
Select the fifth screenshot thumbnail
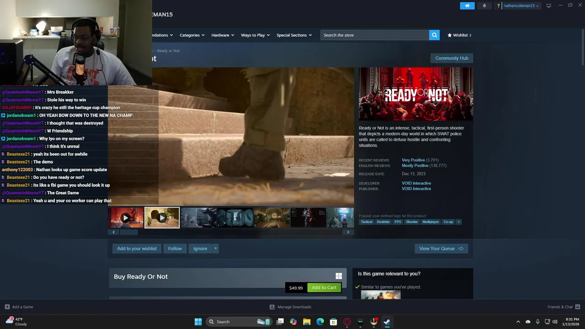click(271, 218)
